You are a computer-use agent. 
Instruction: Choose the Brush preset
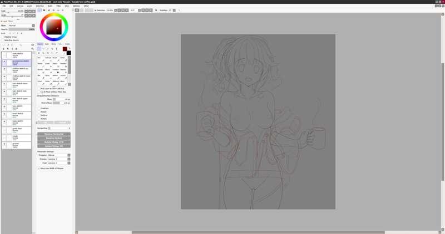[x=55, y=59]
